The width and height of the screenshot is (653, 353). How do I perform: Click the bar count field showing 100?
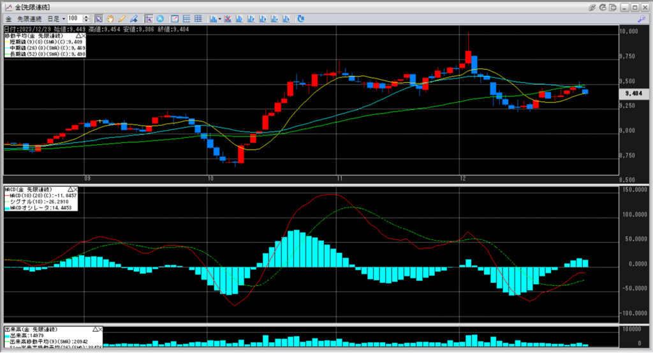pos(74,19)
